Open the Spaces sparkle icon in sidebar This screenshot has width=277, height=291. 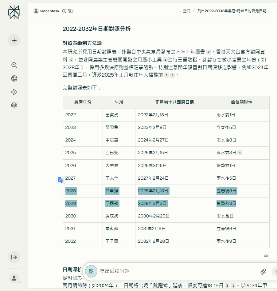coord(14,92)
